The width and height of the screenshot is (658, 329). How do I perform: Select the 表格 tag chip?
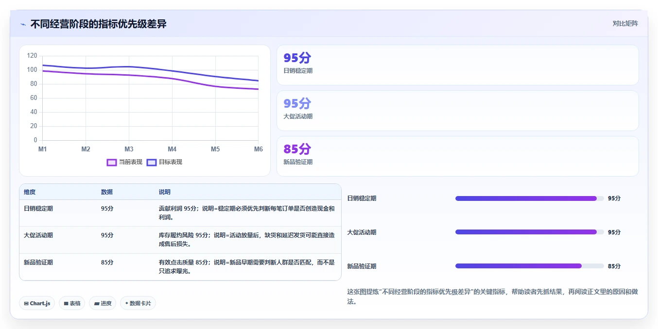tap(72, 303)
